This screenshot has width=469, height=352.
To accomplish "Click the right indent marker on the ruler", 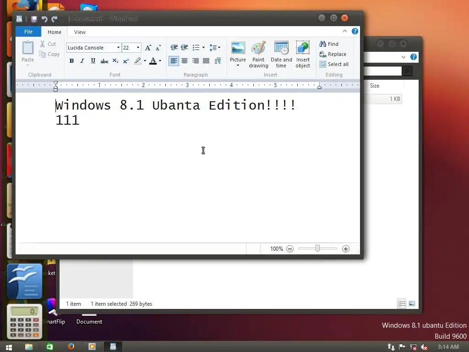I will pos(319,87).
